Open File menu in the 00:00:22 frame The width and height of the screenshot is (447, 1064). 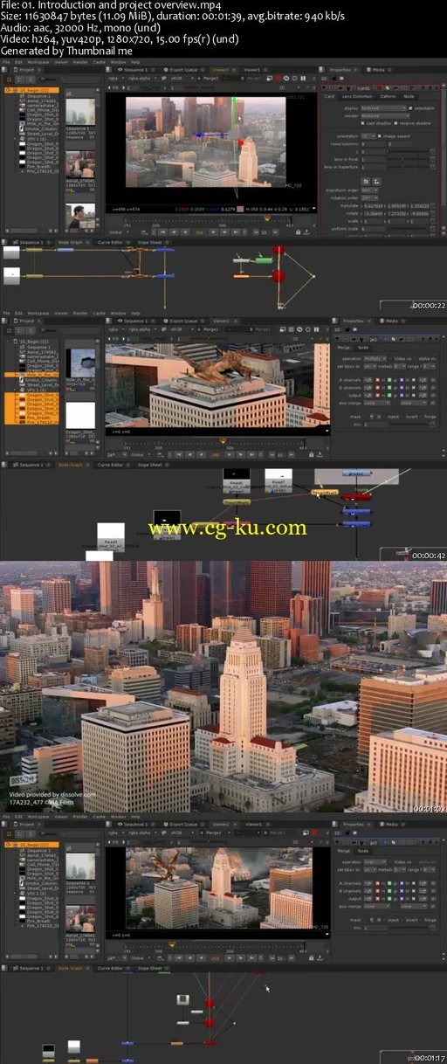(5, 60)
